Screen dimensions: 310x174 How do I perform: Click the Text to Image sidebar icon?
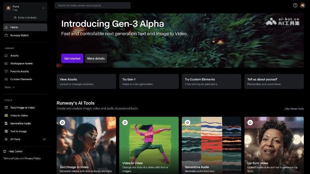[6, 131]
